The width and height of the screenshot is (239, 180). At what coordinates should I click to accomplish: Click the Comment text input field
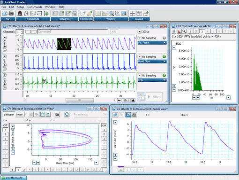tap(73, 31)
